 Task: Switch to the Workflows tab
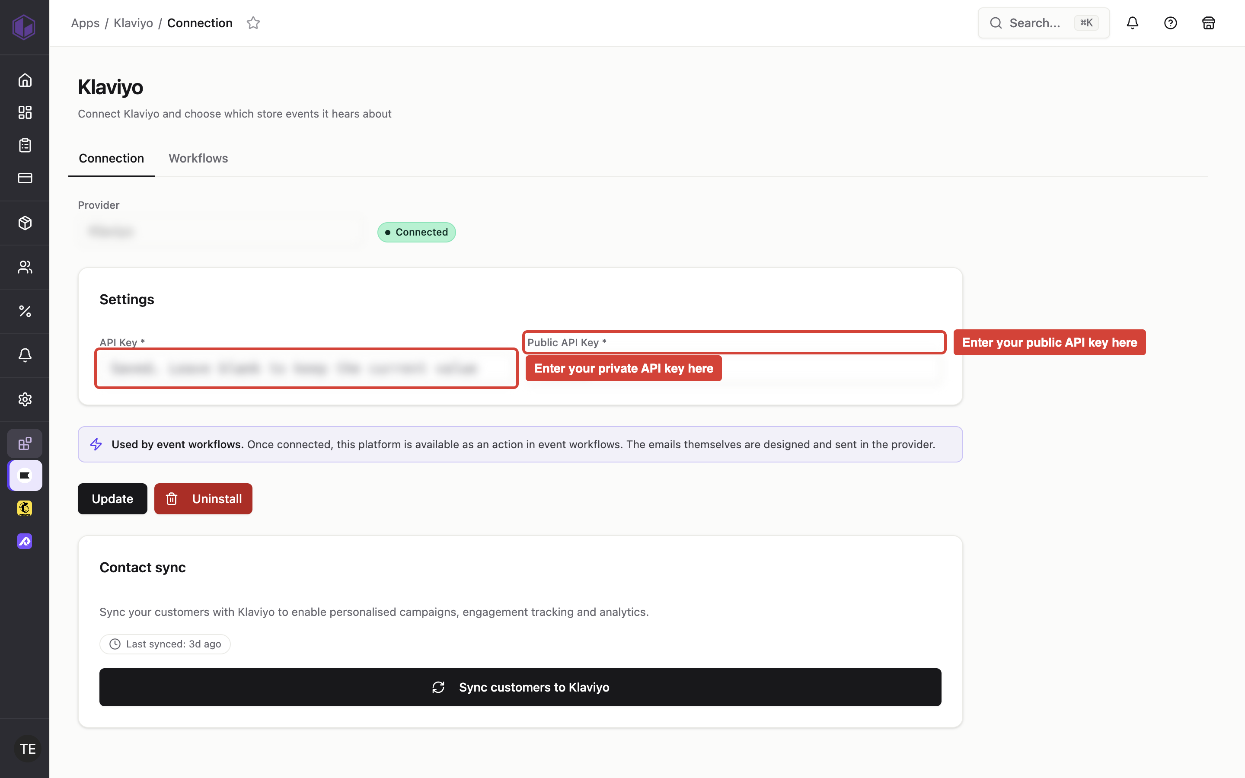(198, 158)
